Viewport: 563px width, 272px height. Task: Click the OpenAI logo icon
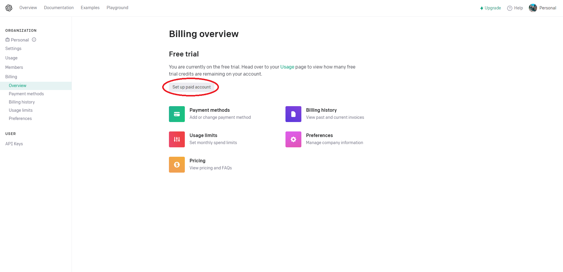[9, 8]
